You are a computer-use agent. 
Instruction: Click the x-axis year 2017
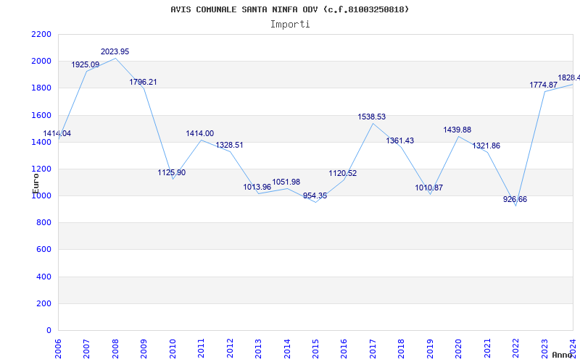(373, 349)
